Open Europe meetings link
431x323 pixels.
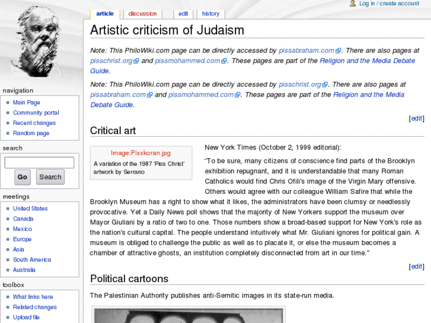pyautogui.click(x=23, y=239)
